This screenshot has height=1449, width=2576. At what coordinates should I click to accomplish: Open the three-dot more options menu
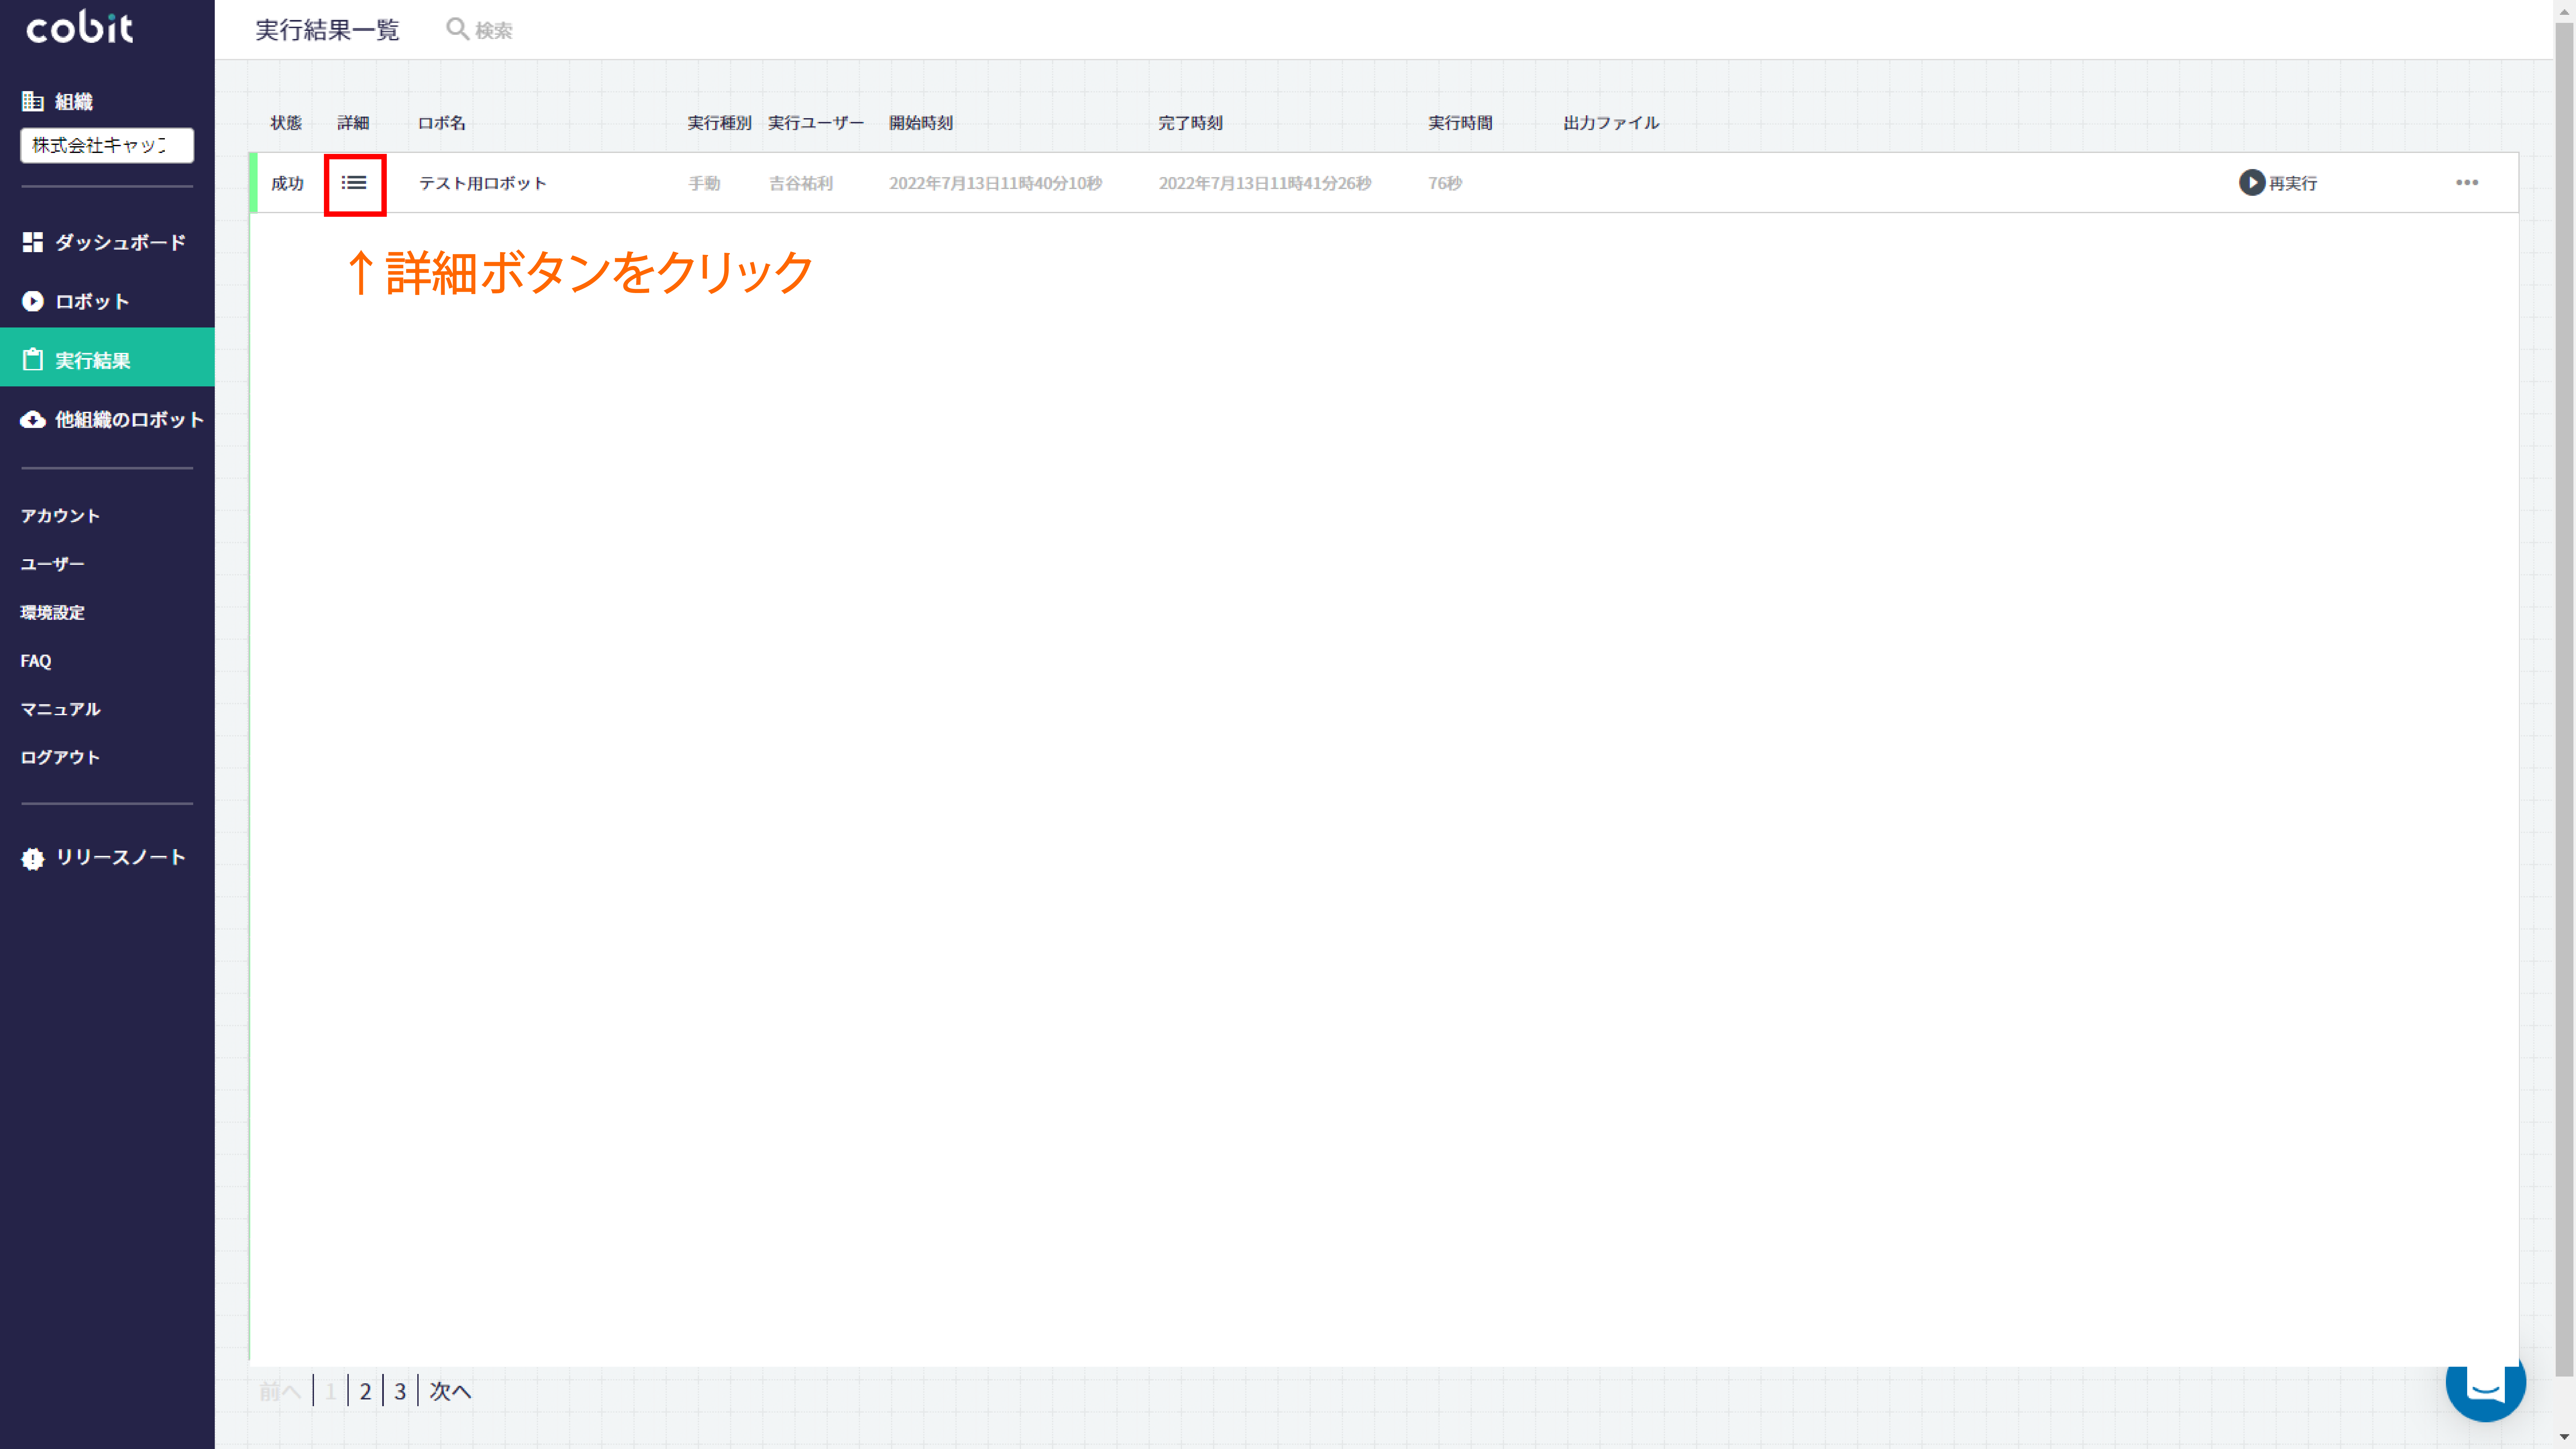click(2467, 183)
